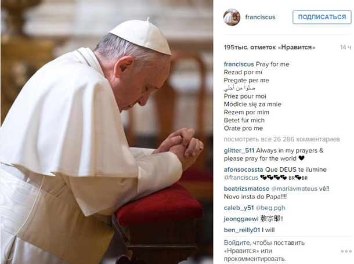Viewport: 354px width, 264px height.
Task: Open the glitter_511 commenter profile
Action: (x=239, y=150)
